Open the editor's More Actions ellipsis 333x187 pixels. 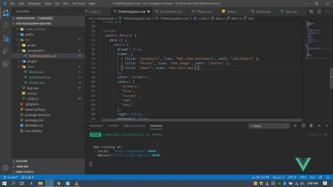(x=327, y=11)
